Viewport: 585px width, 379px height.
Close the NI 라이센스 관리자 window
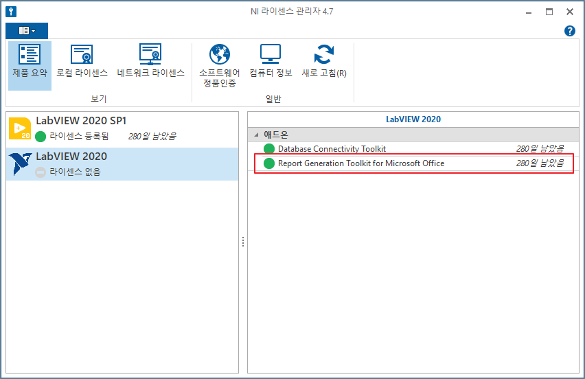(x=570, y=12)
